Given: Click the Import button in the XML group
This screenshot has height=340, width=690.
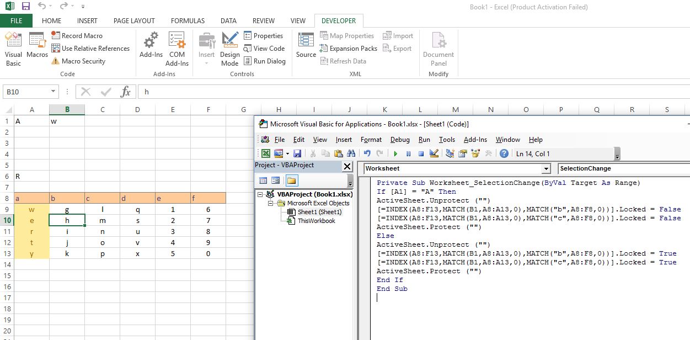Looking at the screenshot, I should click(398, 35).
